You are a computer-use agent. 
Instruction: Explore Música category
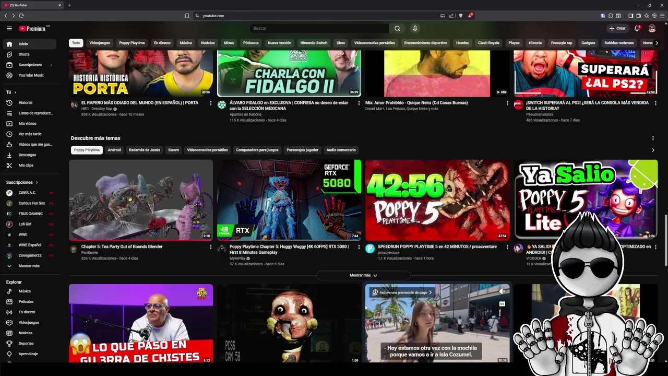(29, 291)
